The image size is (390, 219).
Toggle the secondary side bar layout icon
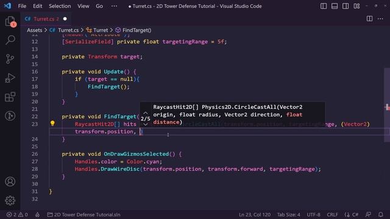346,6
